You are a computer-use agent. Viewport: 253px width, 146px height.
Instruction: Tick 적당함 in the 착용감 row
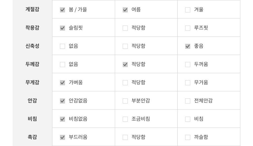(125, 28)
